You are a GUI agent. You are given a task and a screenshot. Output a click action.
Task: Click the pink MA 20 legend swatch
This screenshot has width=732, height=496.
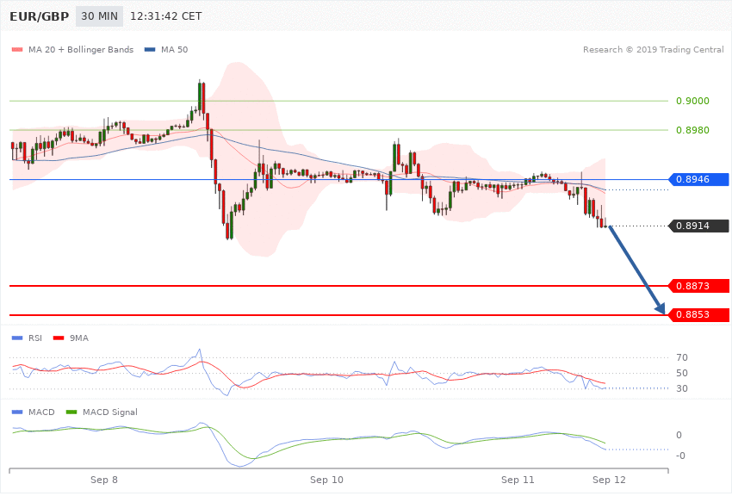(x=17, y=49)
